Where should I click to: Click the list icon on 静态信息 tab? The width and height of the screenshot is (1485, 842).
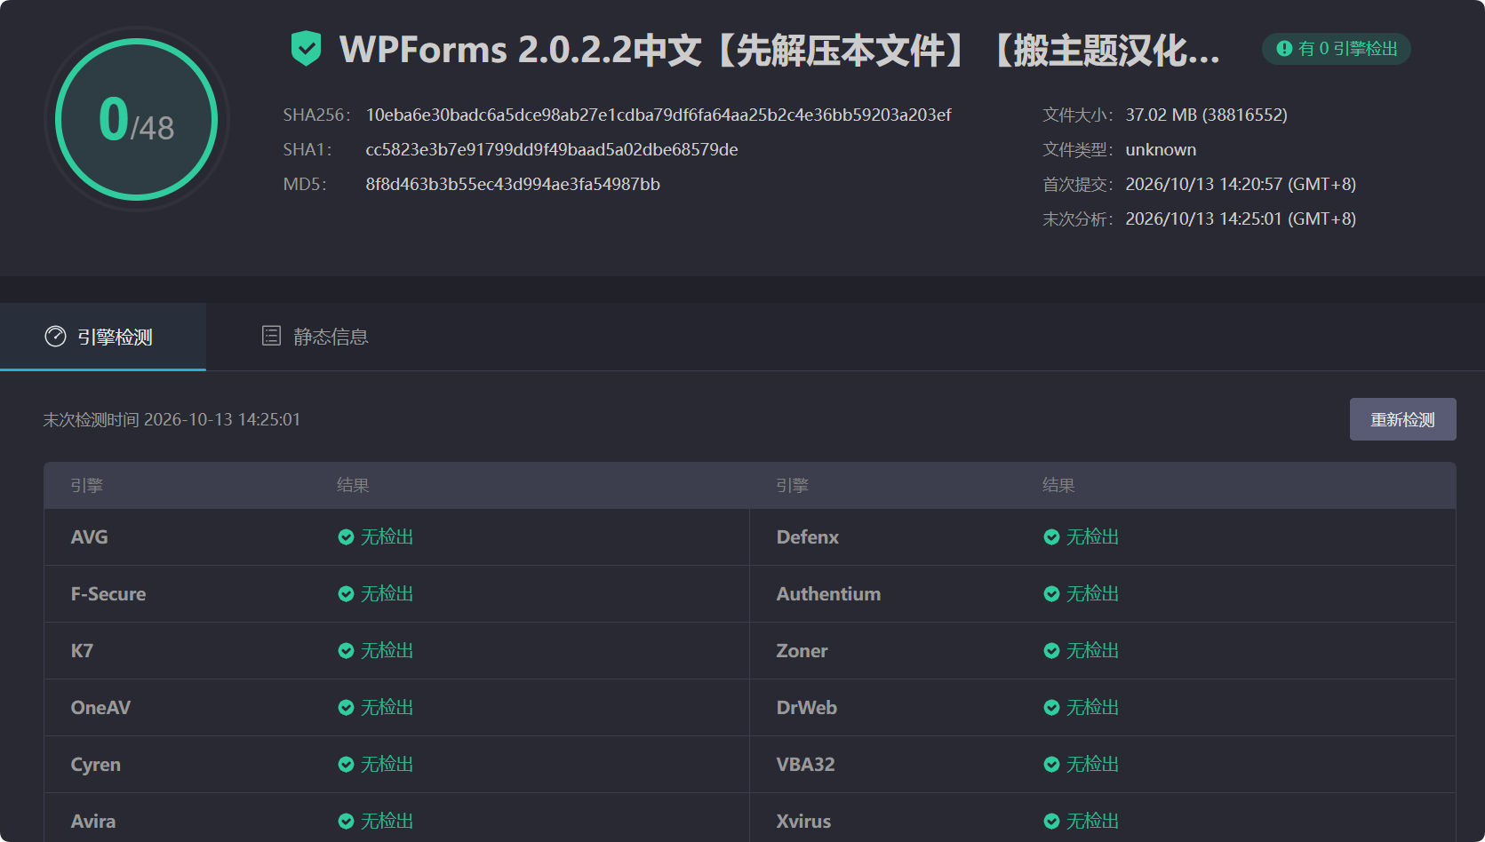(x=272, y=336)
